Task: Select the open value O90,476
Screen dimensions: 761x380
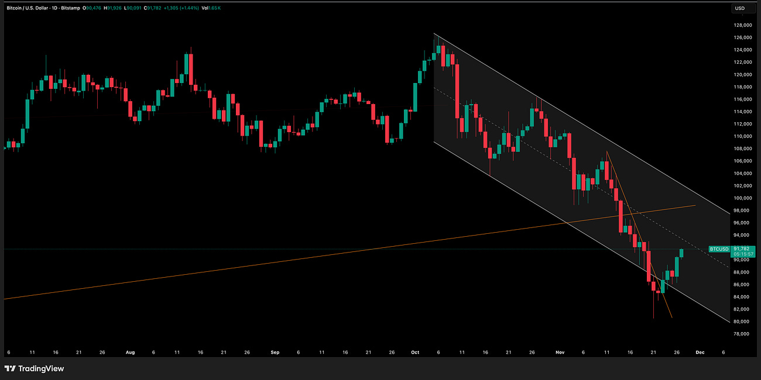Action: [91, 8]
